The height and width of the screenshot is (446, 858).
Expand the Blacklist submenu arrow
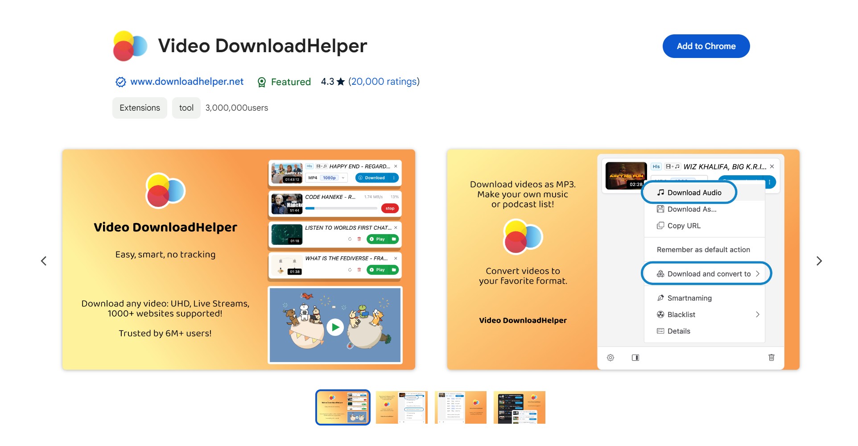pos(757,314)
